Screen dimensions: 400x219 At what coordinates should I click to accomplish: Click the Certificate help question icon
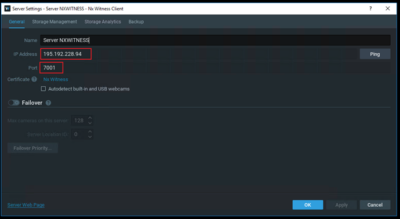(34, 79)
